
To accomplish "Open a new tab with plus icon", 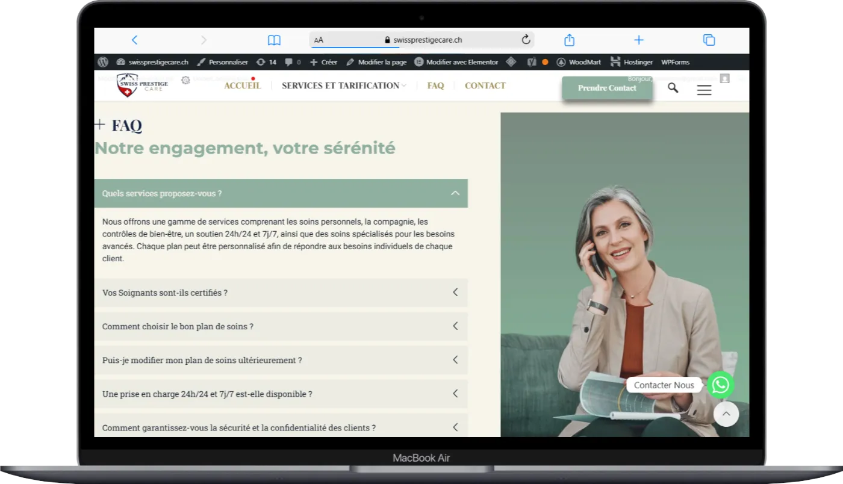I will point(639,40).
